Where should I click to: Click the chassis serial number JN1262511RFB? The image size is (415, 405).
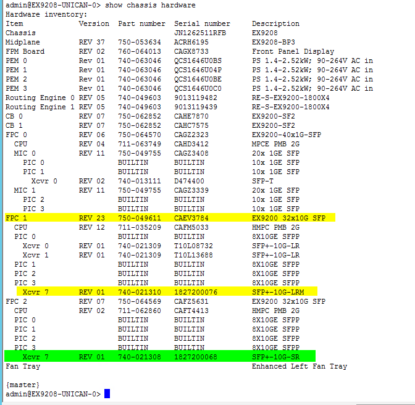(200, 33)
